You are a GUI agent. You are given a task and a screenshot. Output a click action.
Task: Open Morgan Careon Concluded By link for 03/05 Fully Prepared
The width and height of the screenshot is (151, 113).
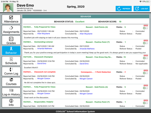click(x=86, y=94)
